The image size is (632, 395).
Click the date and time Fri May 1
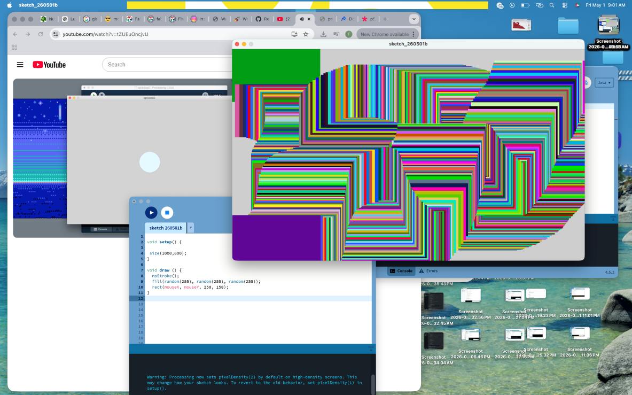pyautogui.click(x=605, y=5)
